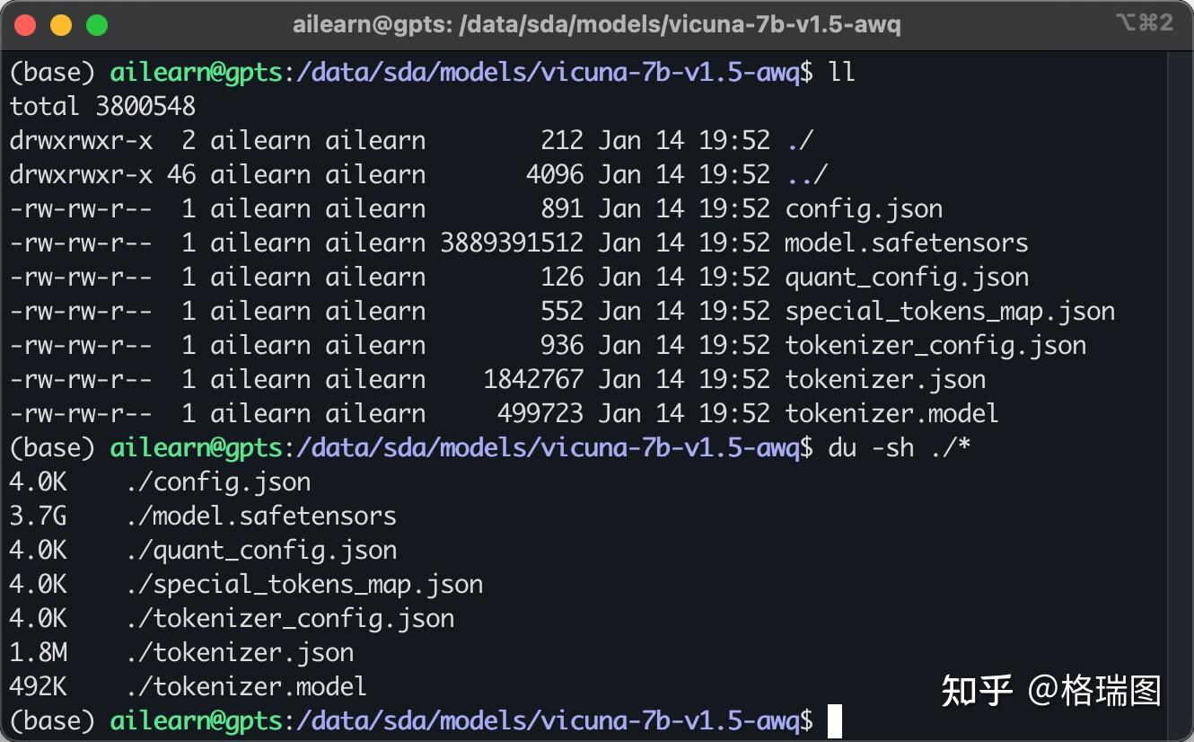1194x742 pixels.
Task: Click the 492K size in du output
Action: pyautogui.click(x=38, y=686)
